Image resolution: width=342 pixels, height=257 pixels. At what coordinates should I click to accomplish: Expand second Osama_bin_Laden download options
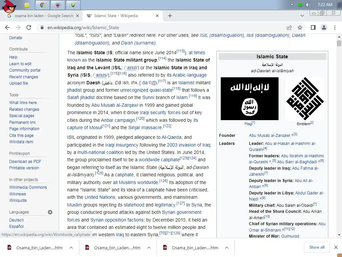point(149,248)
